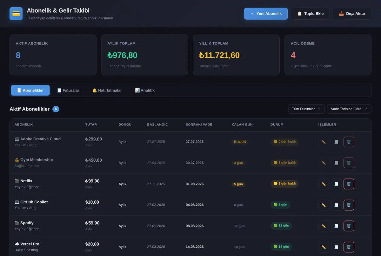Click the Yeni Abonelik button
Screen dimensions: 381x256
click(x=266, y=14)
